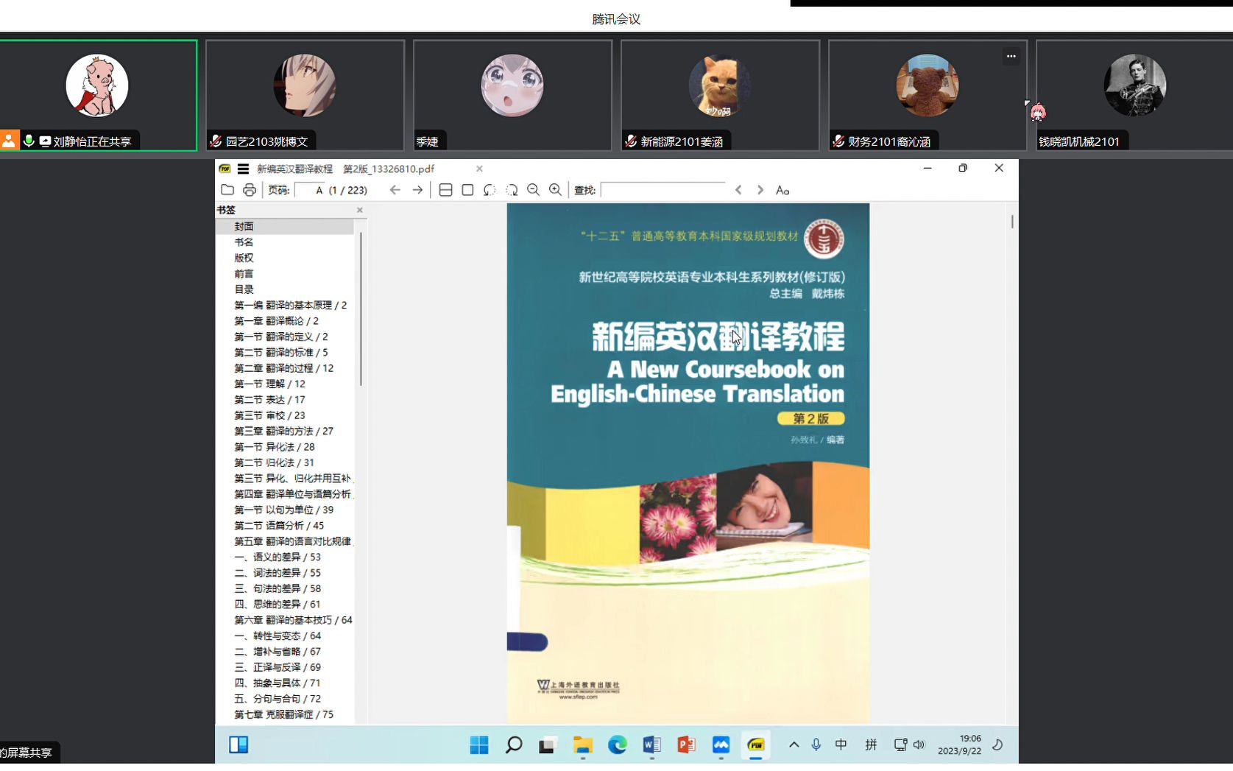This screenshot has height=771, width=1233.
Task: Click the bookmarks panel vertical scrollbar
Action: (361, 309)
